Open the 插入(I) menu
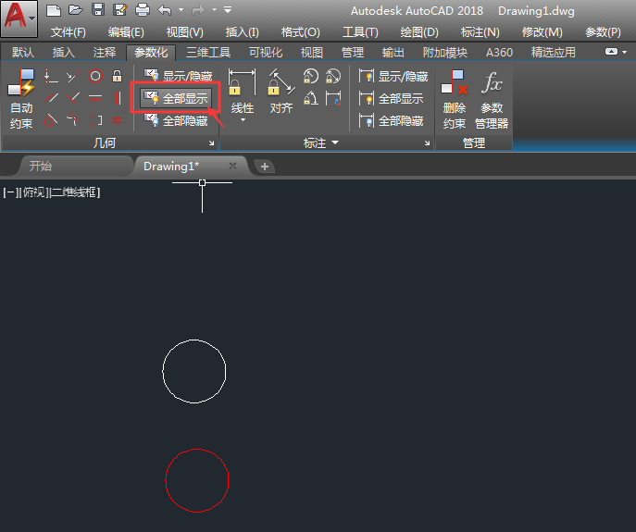The height and width of the screenshot is (532, 636). point(243,32)
